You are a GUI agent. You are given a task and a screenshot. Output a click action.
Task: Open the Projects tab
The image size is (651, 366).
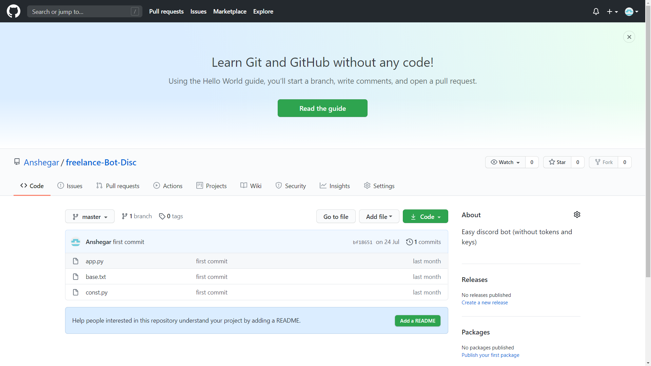pos(212,186)
